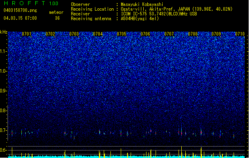Image resolution: width=249 pixels, height=158 pixels.
Task: Click the meteor count label
Action: click(x=56, y=12)
